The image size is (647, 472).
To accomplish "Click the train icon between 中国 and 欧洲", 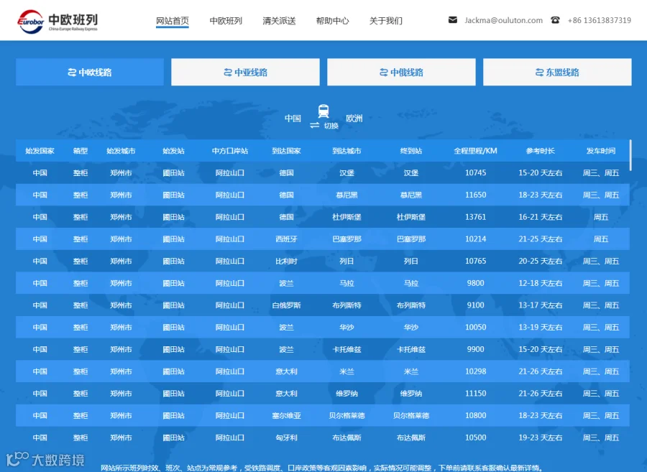I will 323,111.
